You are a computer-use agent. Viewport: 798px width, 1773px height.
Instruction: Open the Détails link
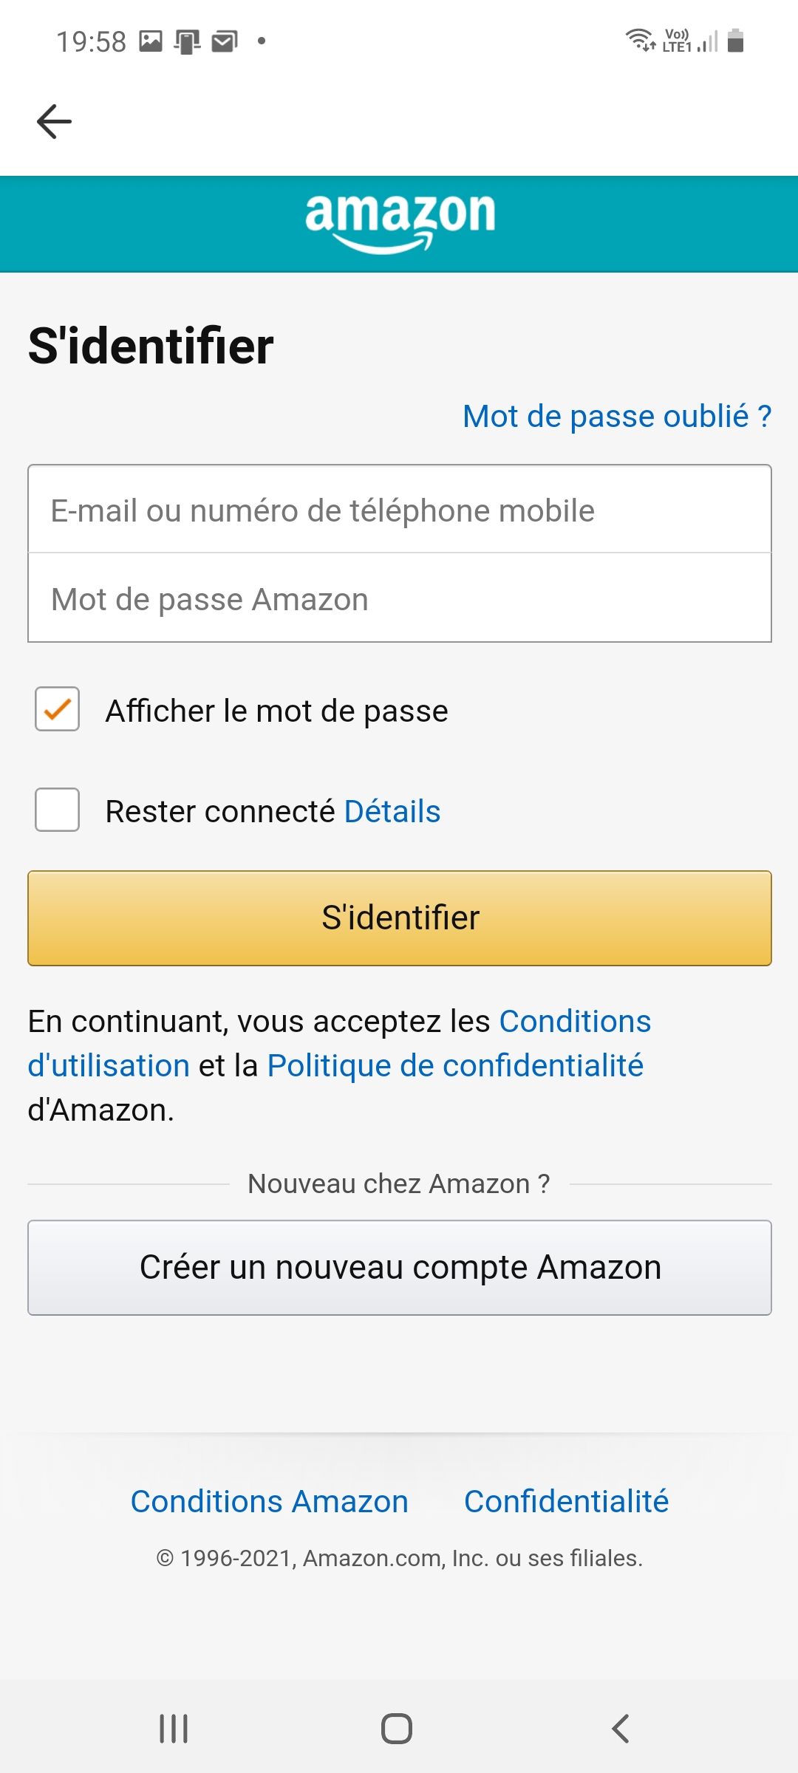[392, 811]
